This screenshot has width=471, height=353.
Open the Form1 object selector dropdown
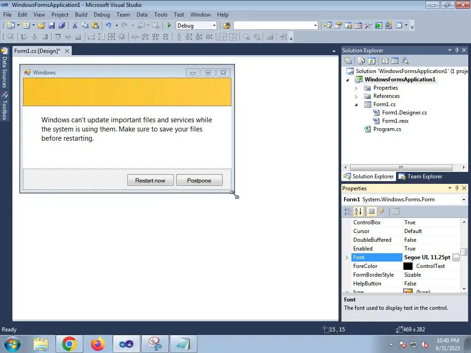(x=464, y=199)
